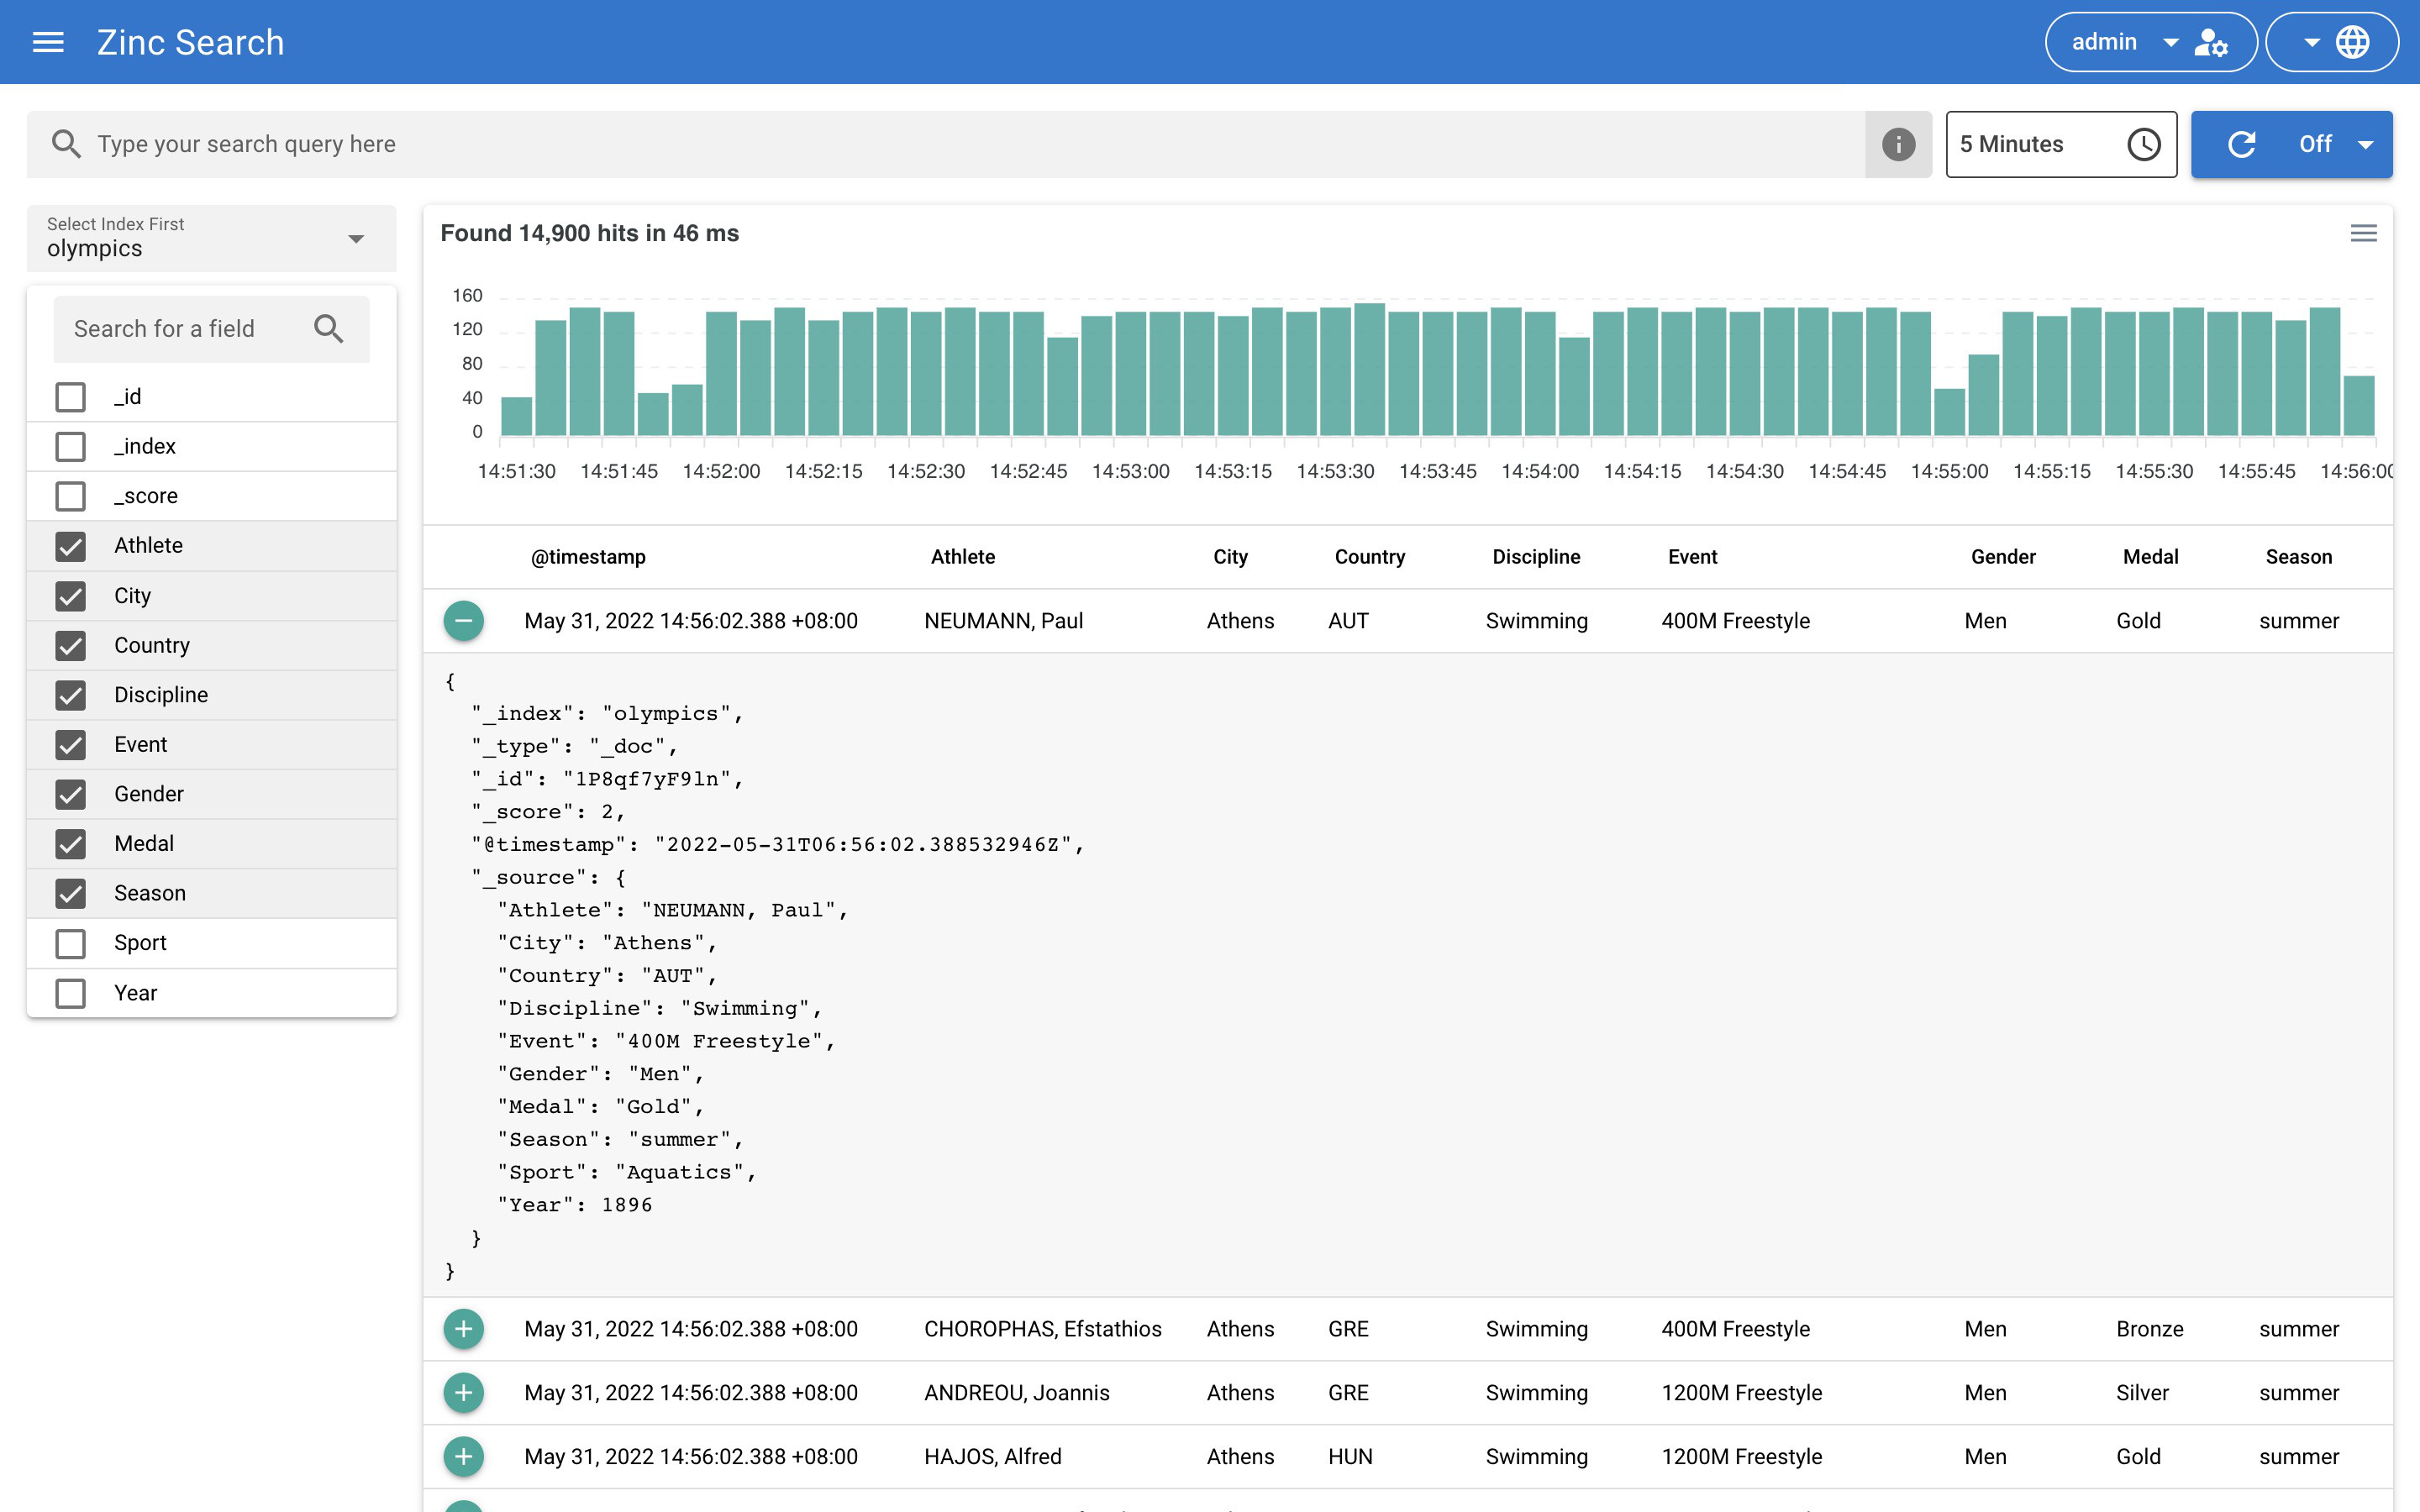Open the 5 Minutes time range dropdown
The height and width of the screenshot is (1512, 2420).
(2061, 143)
